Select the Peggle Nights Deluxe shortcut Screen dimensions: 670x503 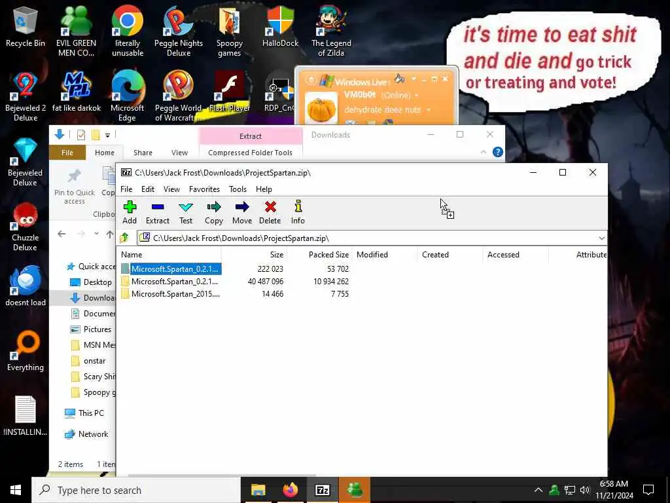[x=178, y=31]
